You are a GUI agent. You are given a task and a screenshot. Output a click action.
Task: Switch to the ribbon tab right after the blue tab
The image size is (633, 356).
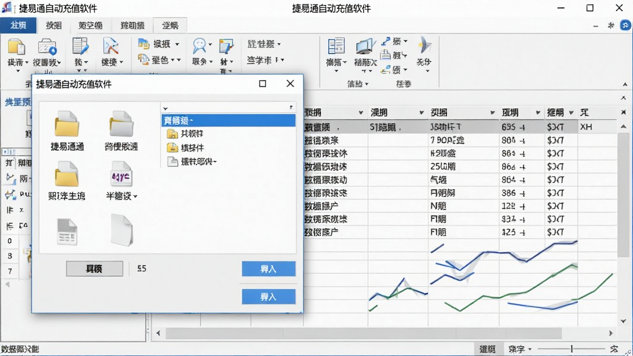[54, 25]
